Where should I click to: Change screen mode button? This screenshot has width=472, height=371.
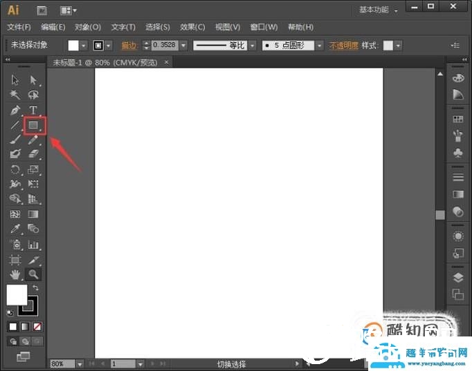point(23,356)
